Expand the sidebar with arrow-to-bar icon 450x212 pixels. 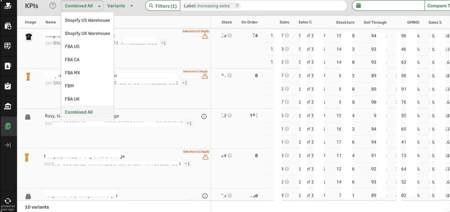pos(8,145)
